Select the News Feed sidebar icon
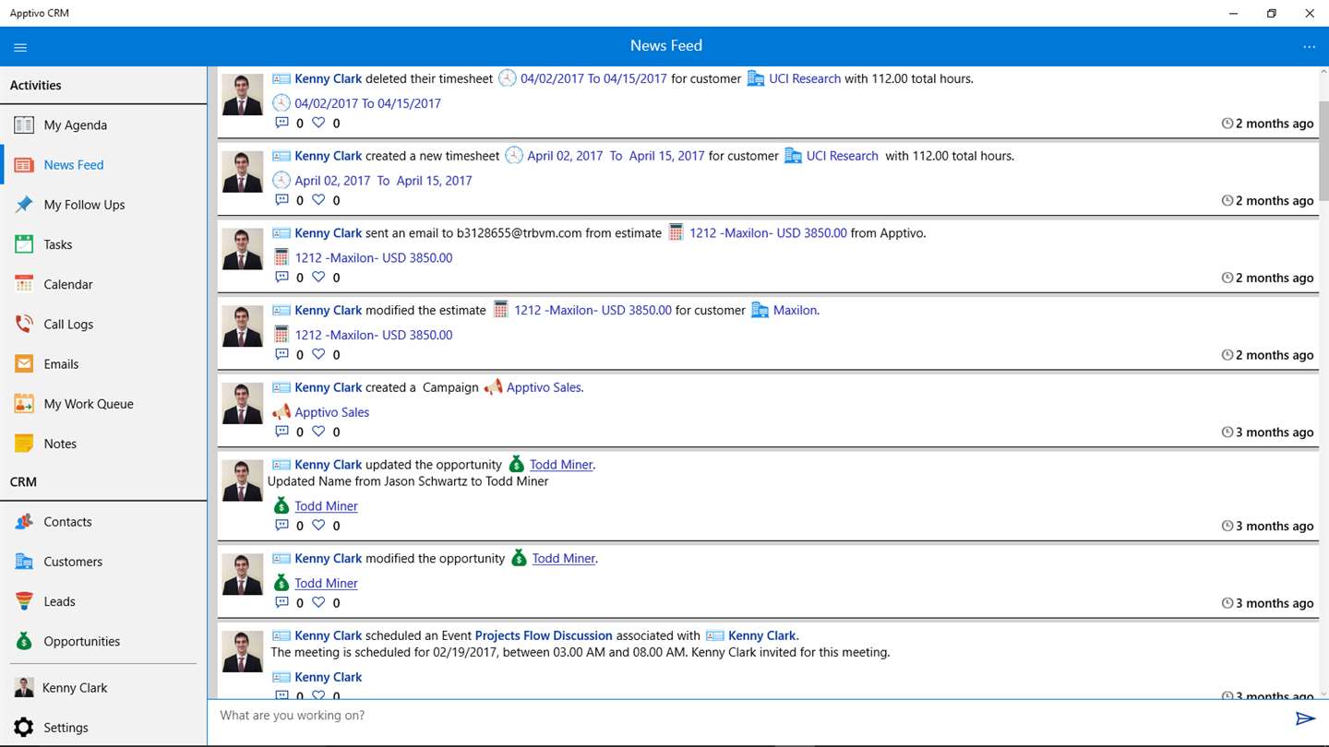The image size is (1329, 747). pyautogui.click(x=24, y=165)
